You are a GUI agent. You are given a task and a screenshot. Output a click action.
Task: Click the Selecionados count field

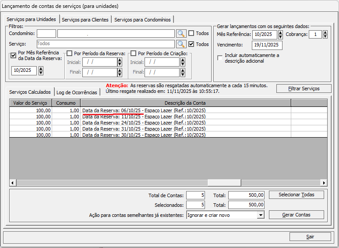(195, 205)
